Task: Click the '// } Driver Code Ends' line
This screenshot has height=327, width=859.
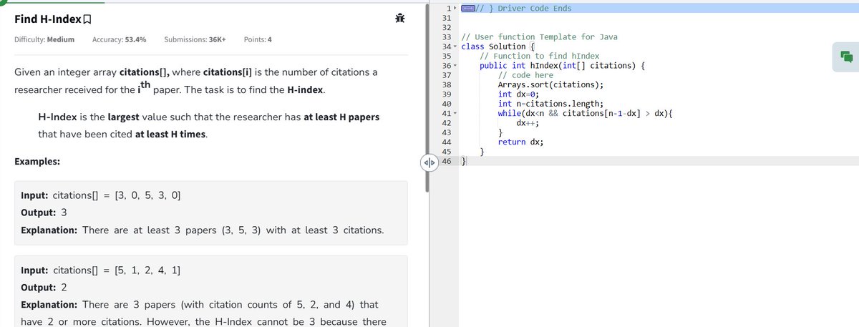Action: [x=524, y=9]
